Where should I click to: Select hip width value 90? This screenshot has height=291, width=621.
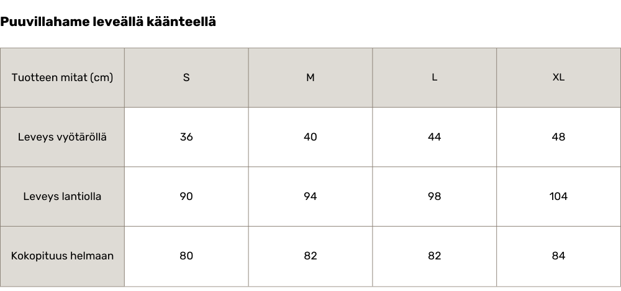186,196
